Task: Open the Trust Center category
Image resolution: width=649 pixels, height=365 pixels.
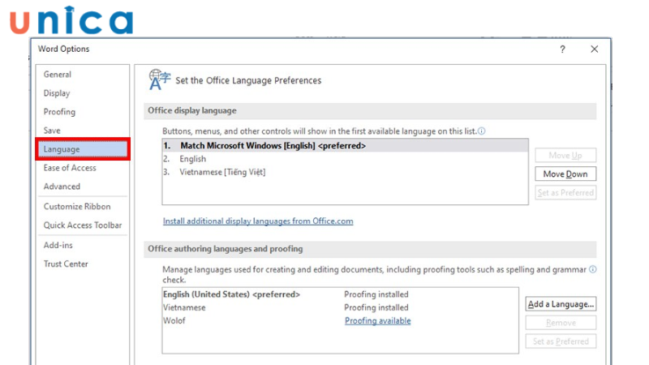Action: click(66, 264)
